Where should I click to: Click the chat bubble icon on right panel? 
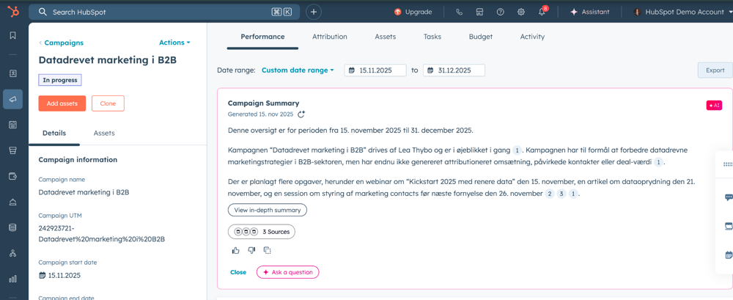[729, 197]
